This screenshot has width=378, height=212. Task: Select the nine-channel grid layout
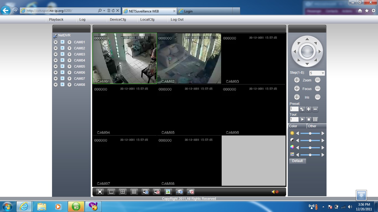pyautogui.click(x=134, y=192)
